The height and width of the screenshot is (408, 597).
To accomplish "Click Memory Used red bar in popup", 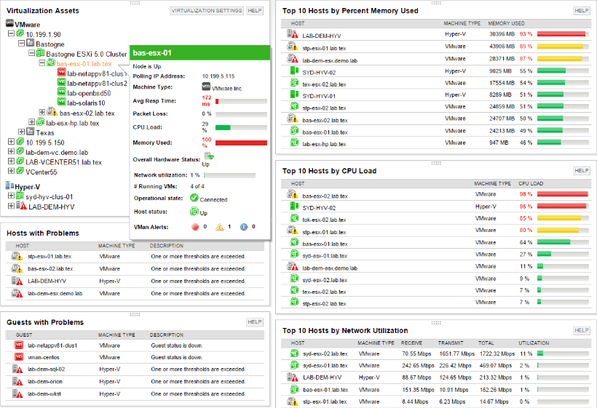I will tap(241, 143).
